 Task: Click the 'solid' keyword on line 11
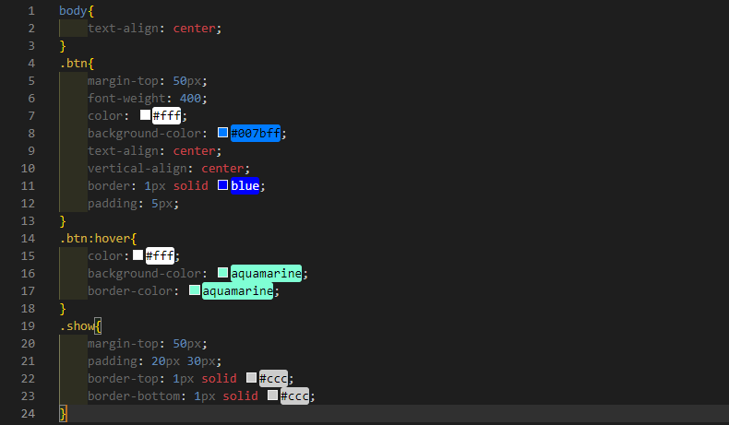coord(191,186)
